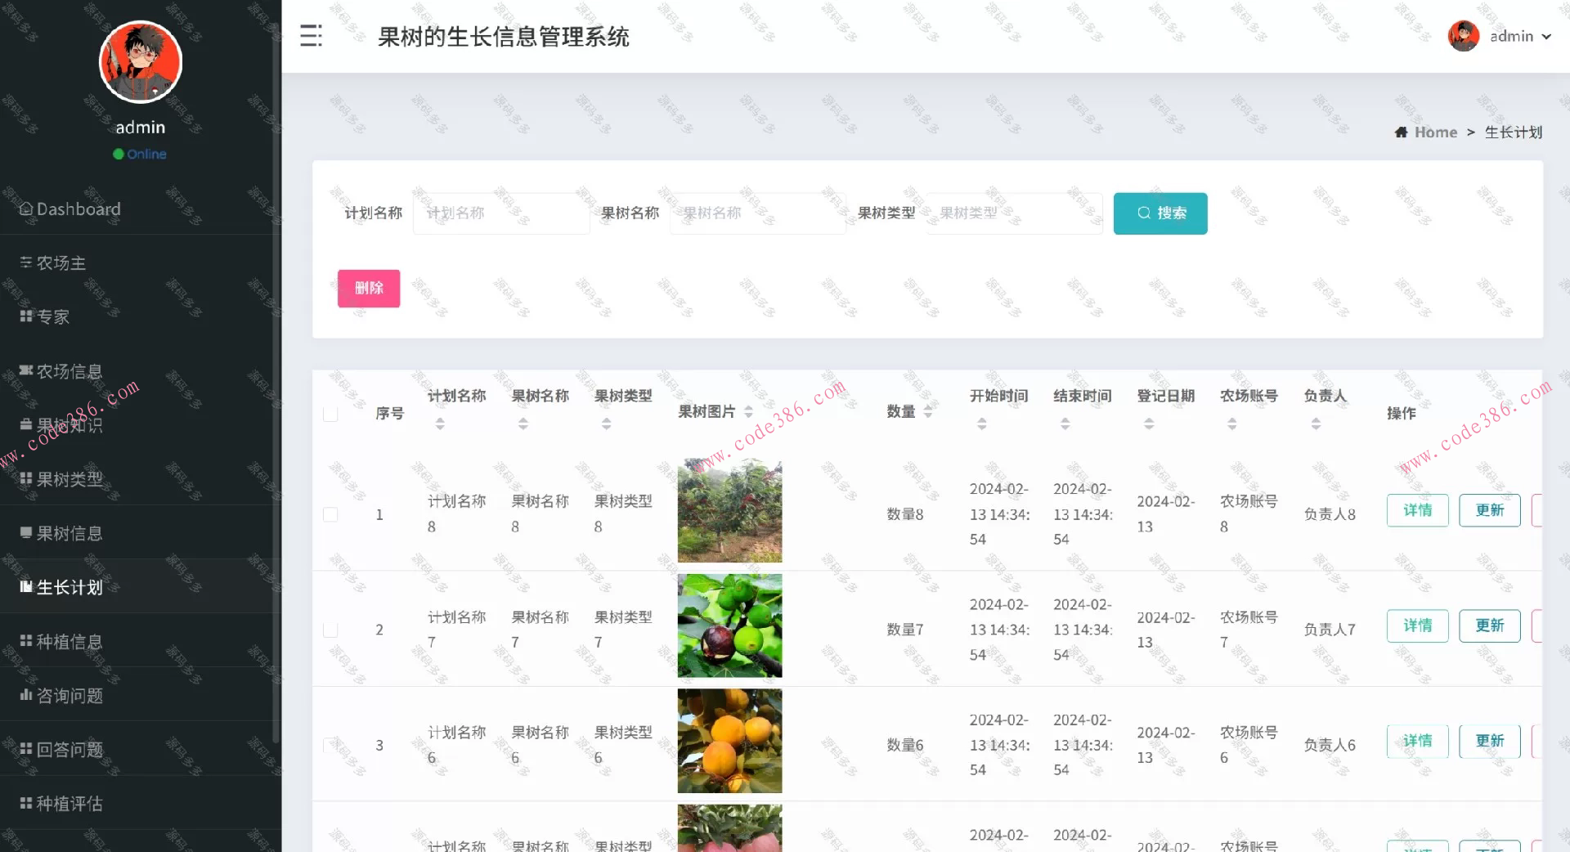Sort the 数量 column using its arrows
1570x852 pixels.
click(929, 412)
